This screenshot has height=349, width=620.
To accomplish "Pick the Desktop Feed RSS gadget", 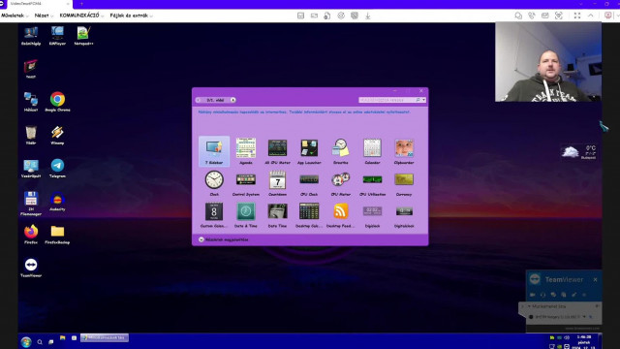I will [x=340, y=215].
